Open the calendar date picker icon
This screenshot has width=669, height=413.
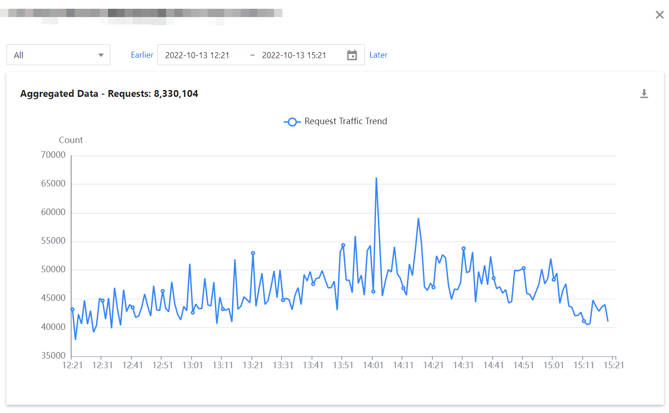tap(352, 55)
